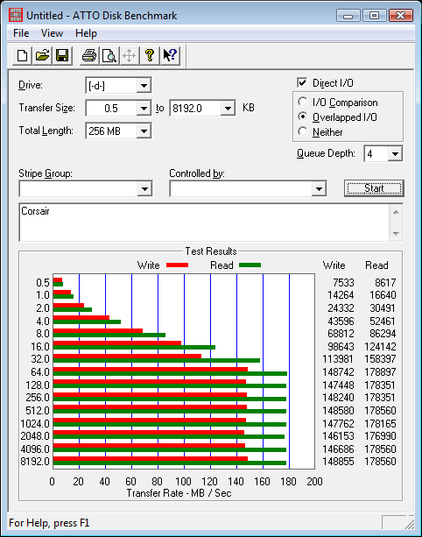Click the New document toolbar icon
Image resolution: width=422 pixels, height=537 pixels.
(22, 55)
